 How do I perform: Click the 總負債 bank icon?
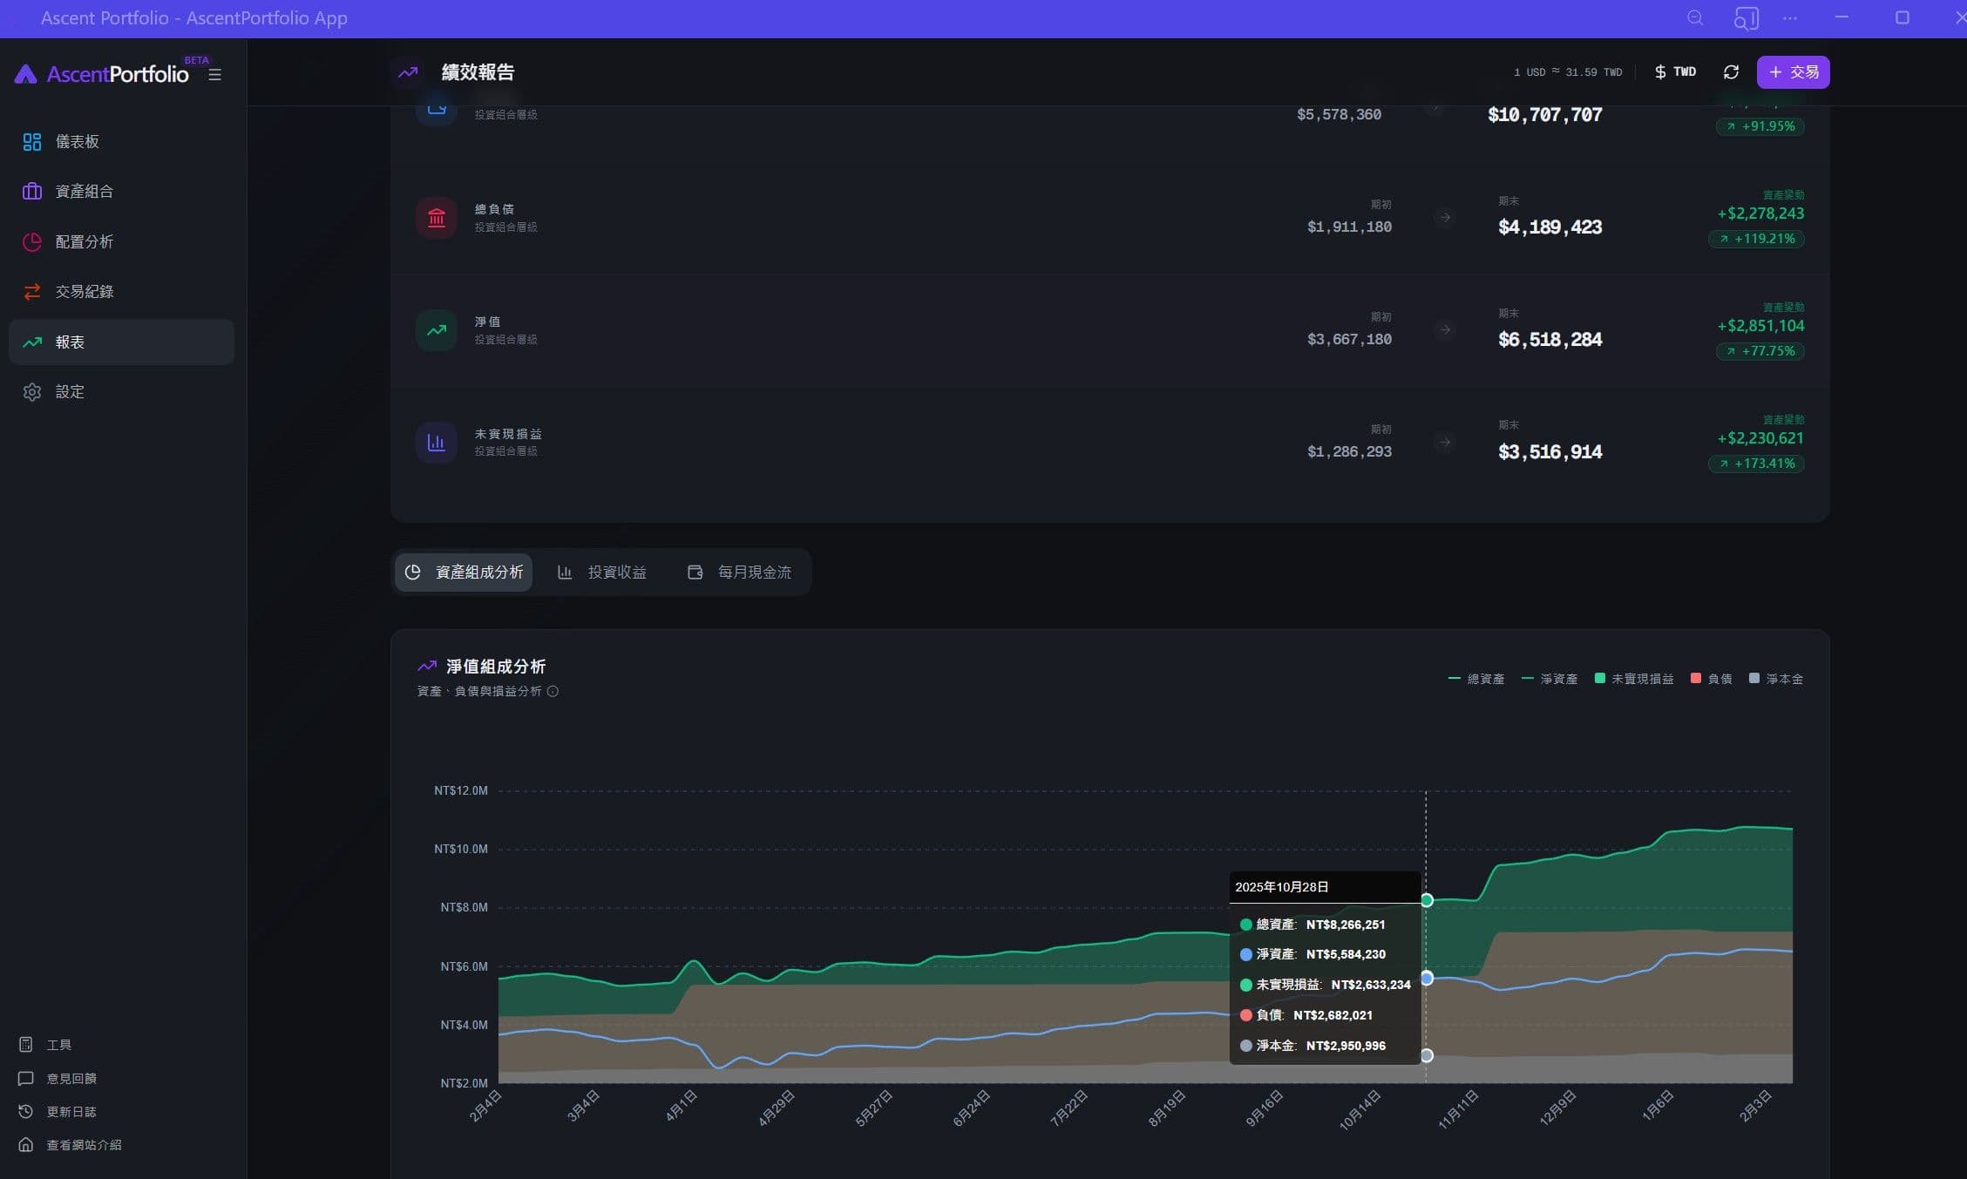point(437,218)
